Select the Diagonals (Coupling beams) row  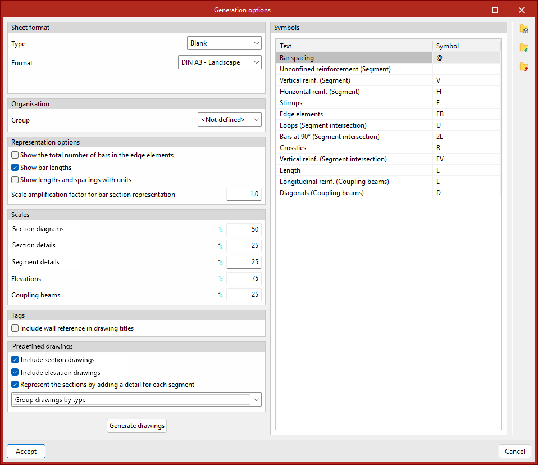pyautogui.click(x=389, y=193)
